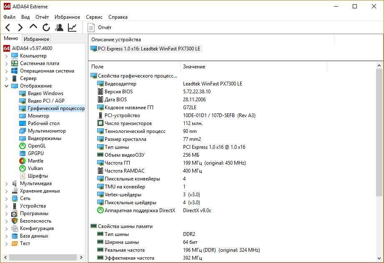Viewport: 384px width, 263px height.
Task: Open the Монитор tree item
Action: [x=38, y=116]
